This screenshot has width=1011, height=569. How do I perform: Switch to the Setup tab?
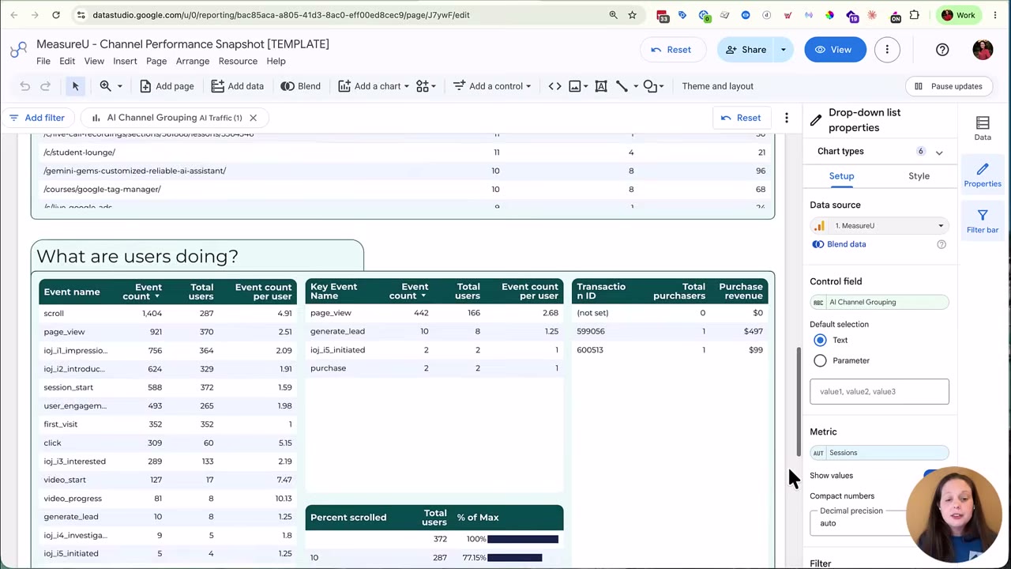[x=842, y=176]
